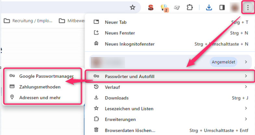Open the three-dot Chrome menu button
Screen dimensions: 255x135
248,7
